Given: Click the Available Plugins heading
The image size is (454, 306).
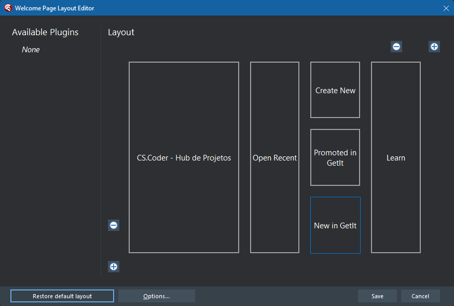Looking at the screenshot, I should click(45, 33).
